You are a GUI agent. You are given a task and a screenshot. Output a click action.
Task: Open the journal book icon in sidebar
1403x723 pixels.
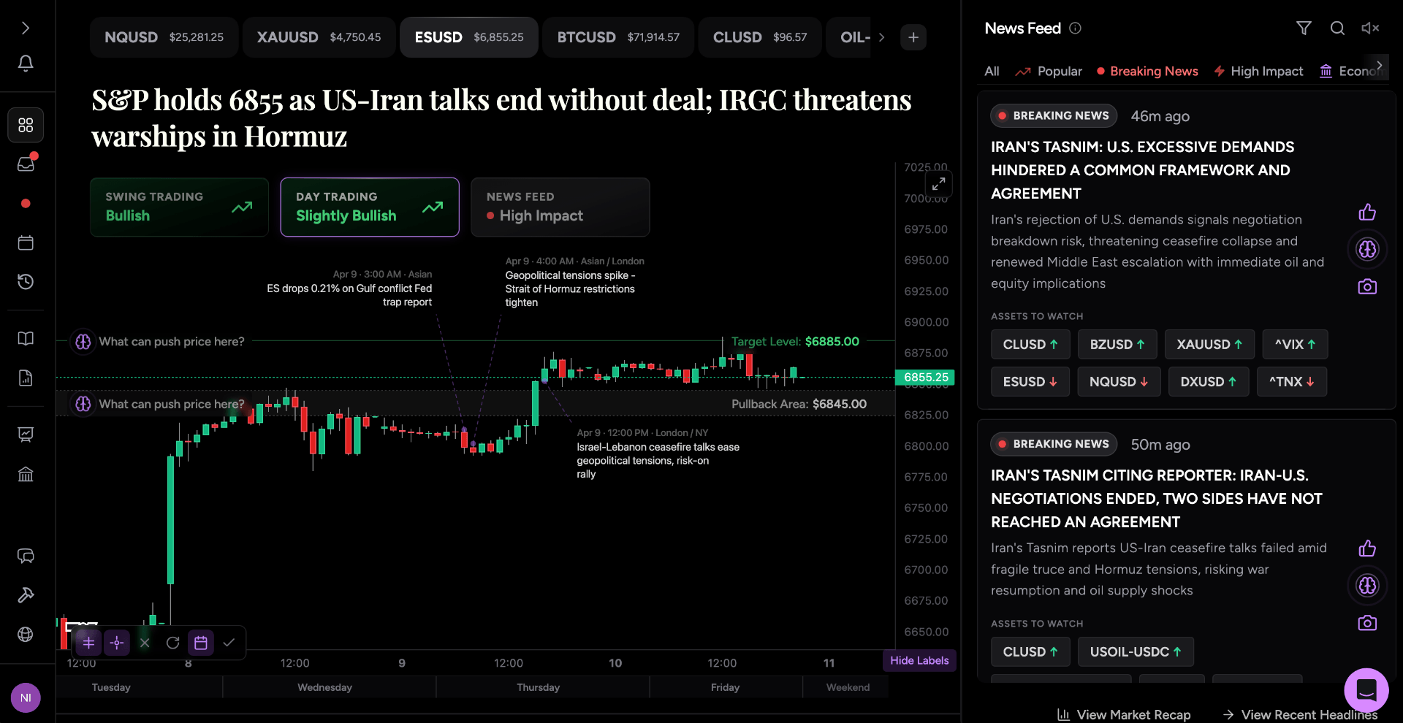tap(26, 338)
